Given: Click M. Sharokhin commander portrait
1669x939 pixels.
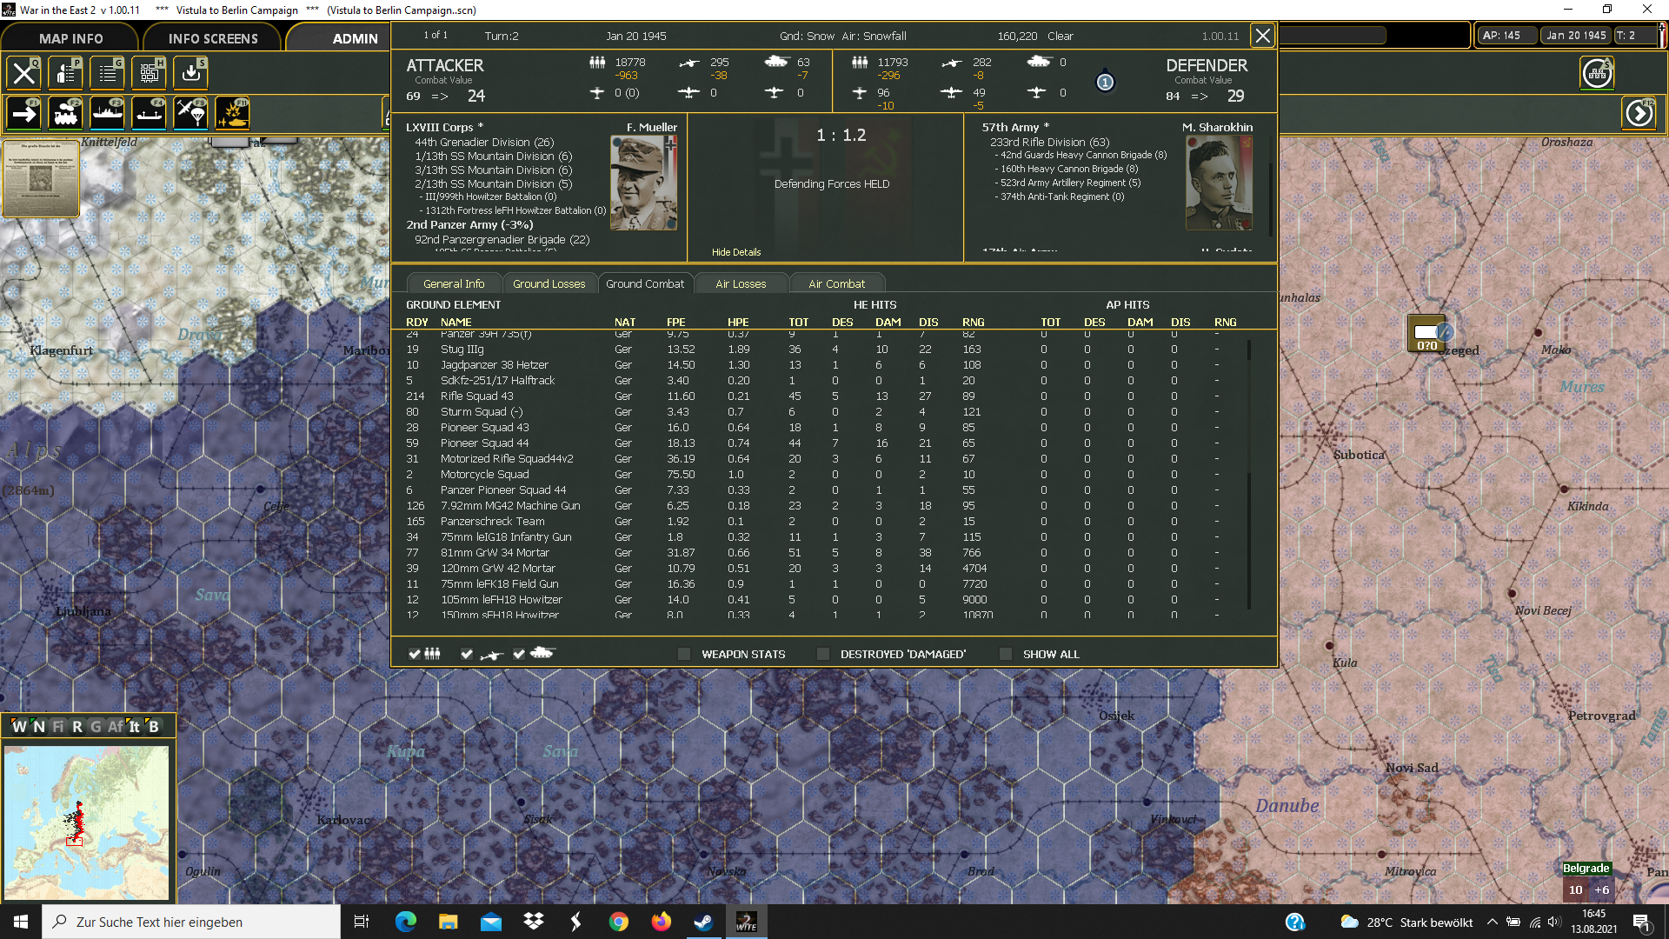Looking at the screenshot, I should 1219,183.
